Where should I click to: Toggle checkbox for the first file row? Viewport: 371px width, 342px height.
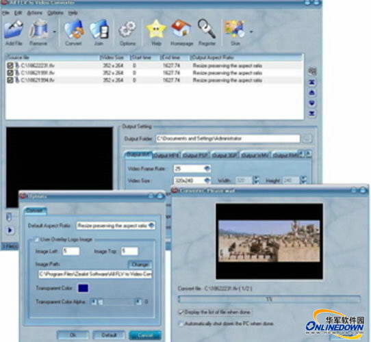pyautogui.click(x=10, y=66)
